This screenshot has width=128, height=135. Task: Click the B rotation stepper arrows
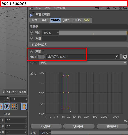click(25, 132)
